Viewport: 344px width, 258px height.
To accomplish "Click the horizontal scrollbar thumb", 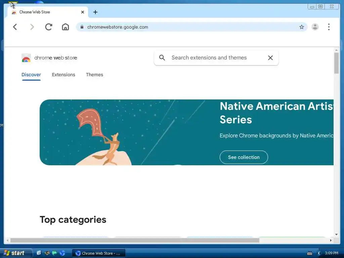I will click(x=135, y=241).
